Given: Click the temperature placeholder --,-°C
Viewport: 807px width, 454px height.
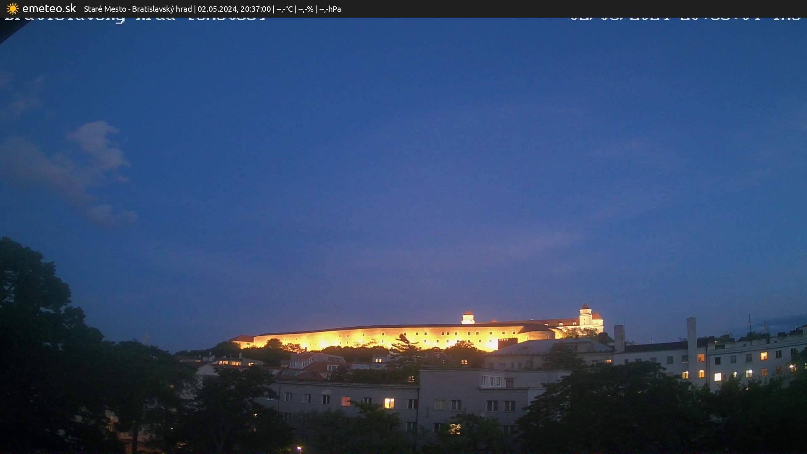Looking at the screenshot, I should 284,8.
